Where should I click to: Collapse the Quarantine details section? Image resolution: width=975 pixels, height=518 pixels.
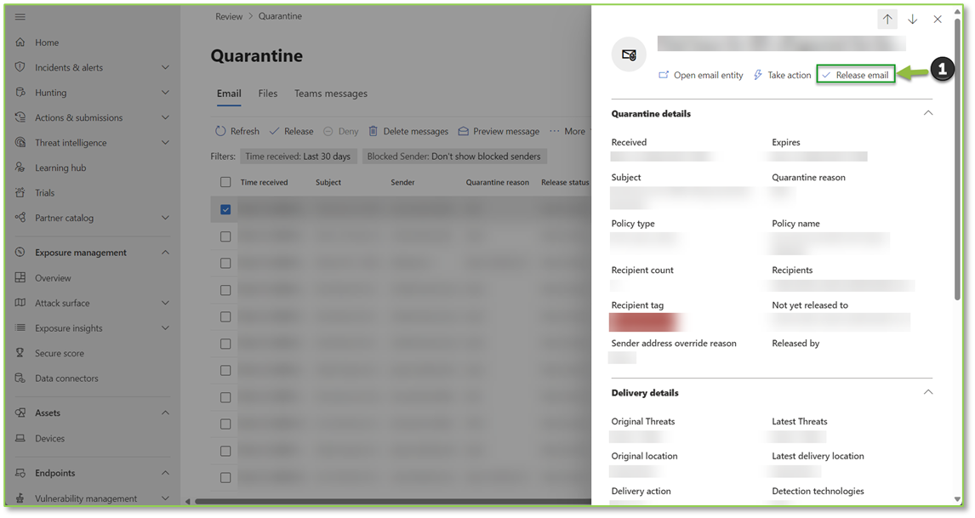tap(928, 112)
